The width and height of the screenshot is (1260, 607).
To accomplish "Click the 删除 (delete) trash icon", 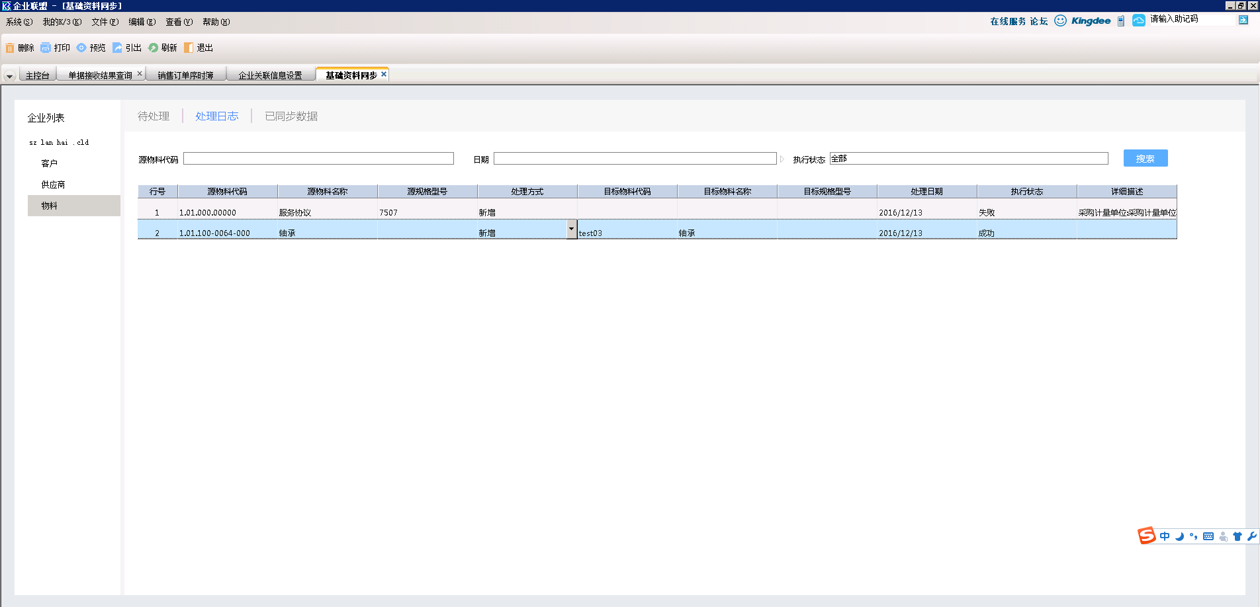I will 10,48.
